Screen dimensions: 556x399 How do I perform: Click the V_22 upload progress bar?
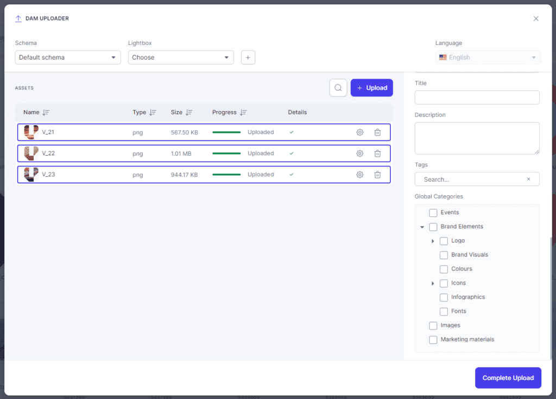226,153
